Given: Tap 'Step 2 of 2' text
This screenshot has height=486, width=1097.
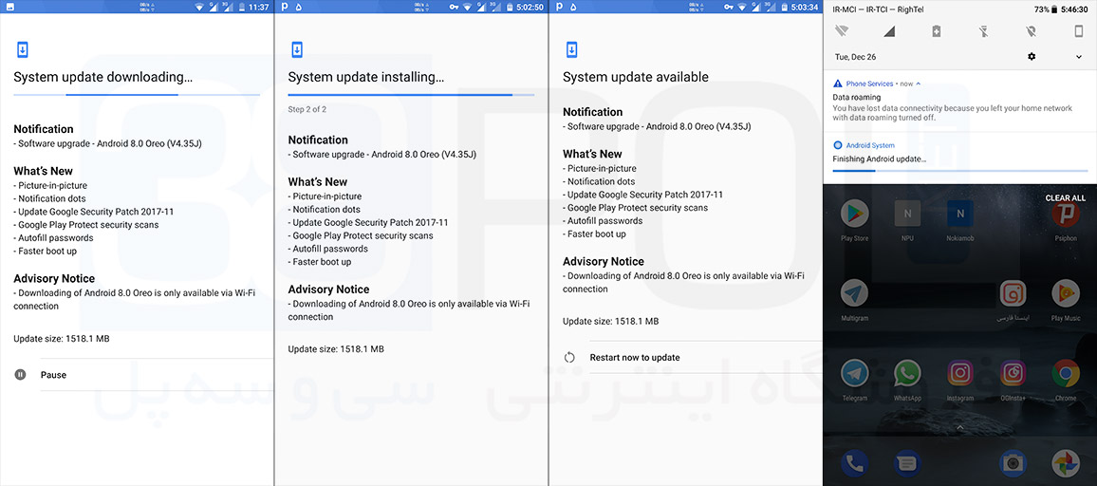Looking at the screenshot, I should point(307,109).
